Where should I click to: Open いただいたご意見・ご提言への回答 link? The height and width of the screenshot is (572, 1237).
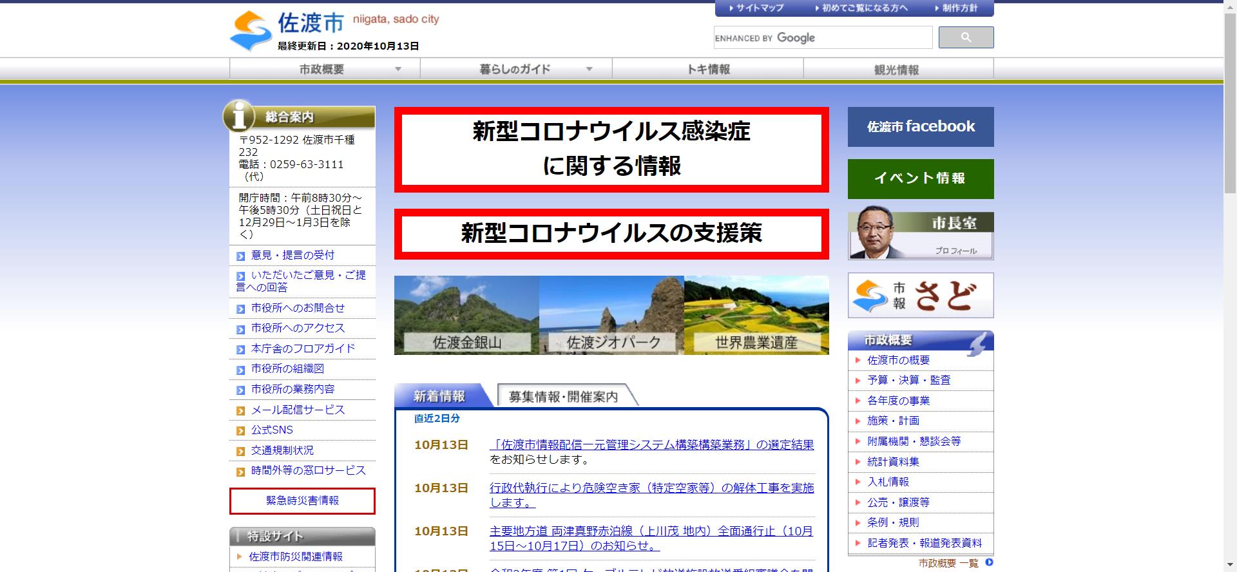[301, 281]
